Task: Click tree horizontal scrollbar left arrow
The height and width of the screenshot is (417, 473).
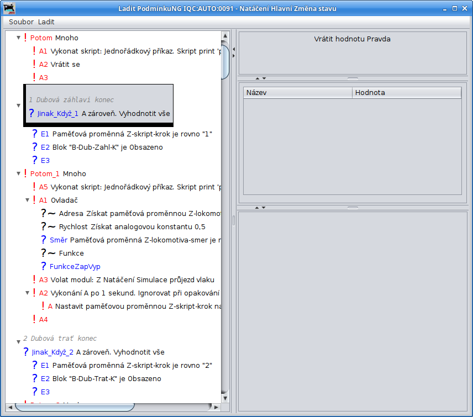Action: (10, 407)
